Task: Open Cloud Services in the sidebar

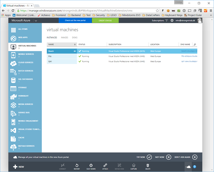Action: (x=25, y=64)
